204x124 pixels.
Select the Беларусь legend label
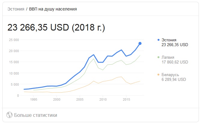pyautogui.click(x=170, y=75)
